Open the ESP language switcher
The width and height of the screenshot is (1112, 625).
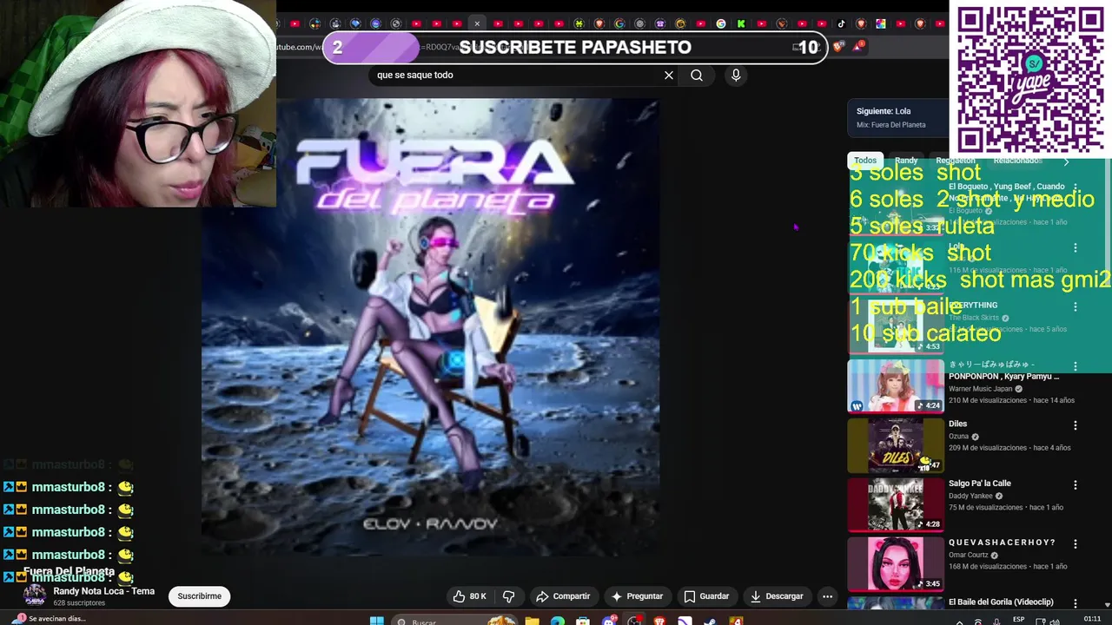(x=1018, y=621)
